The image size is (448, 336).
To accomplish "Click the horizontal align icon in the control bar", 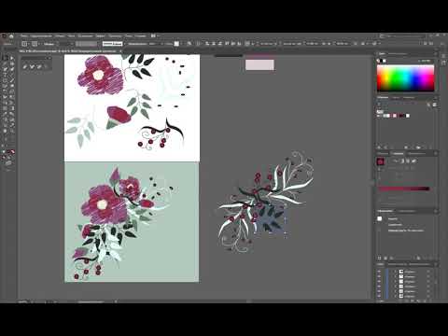I will [x=207, y=44].
